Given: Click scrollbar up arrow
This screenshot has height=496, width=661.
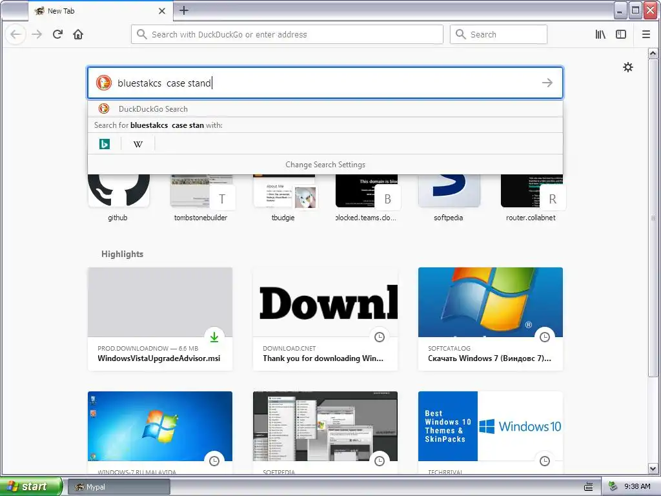Looking at the screenshot, I should (653, 54).
